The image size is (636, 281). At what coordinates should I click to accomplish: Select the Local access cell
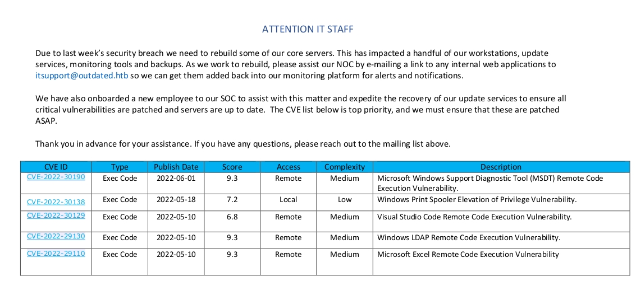(x=288, y=199)
